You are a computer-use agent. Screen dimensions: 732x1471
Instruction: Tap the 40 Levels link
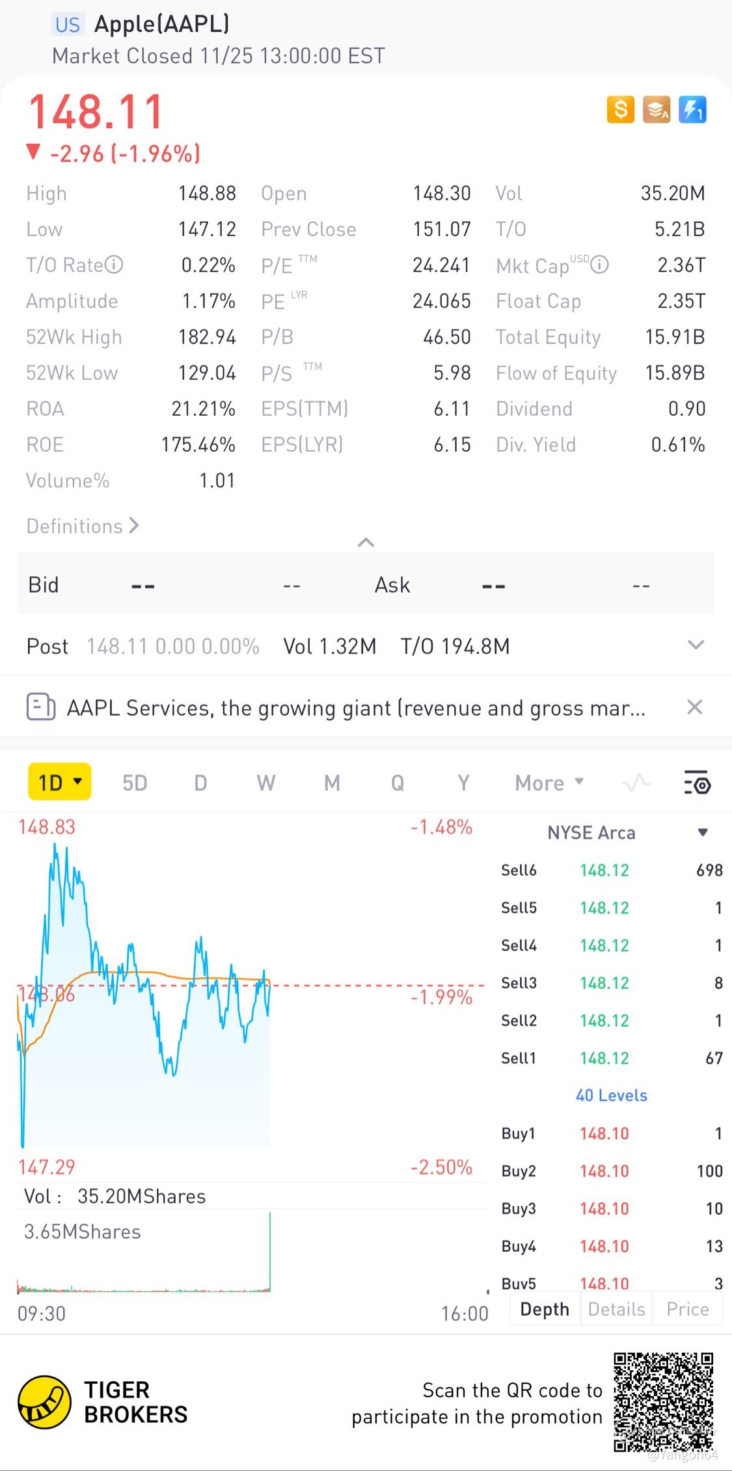click(x=611, y=1096)
